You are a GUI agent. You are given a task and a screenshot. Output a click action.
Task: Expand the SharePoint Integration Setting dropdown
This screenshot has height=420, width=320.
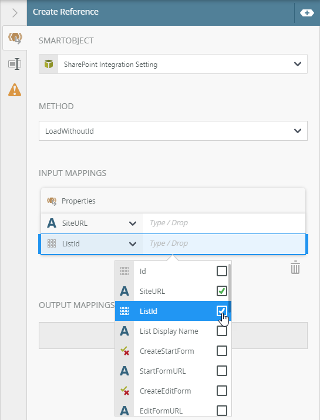pyautogui.click(x=298, y=64)
